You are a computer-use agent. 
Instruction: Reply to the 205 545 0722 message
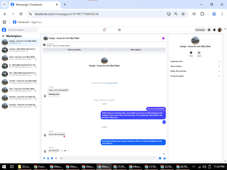[65, 151]
